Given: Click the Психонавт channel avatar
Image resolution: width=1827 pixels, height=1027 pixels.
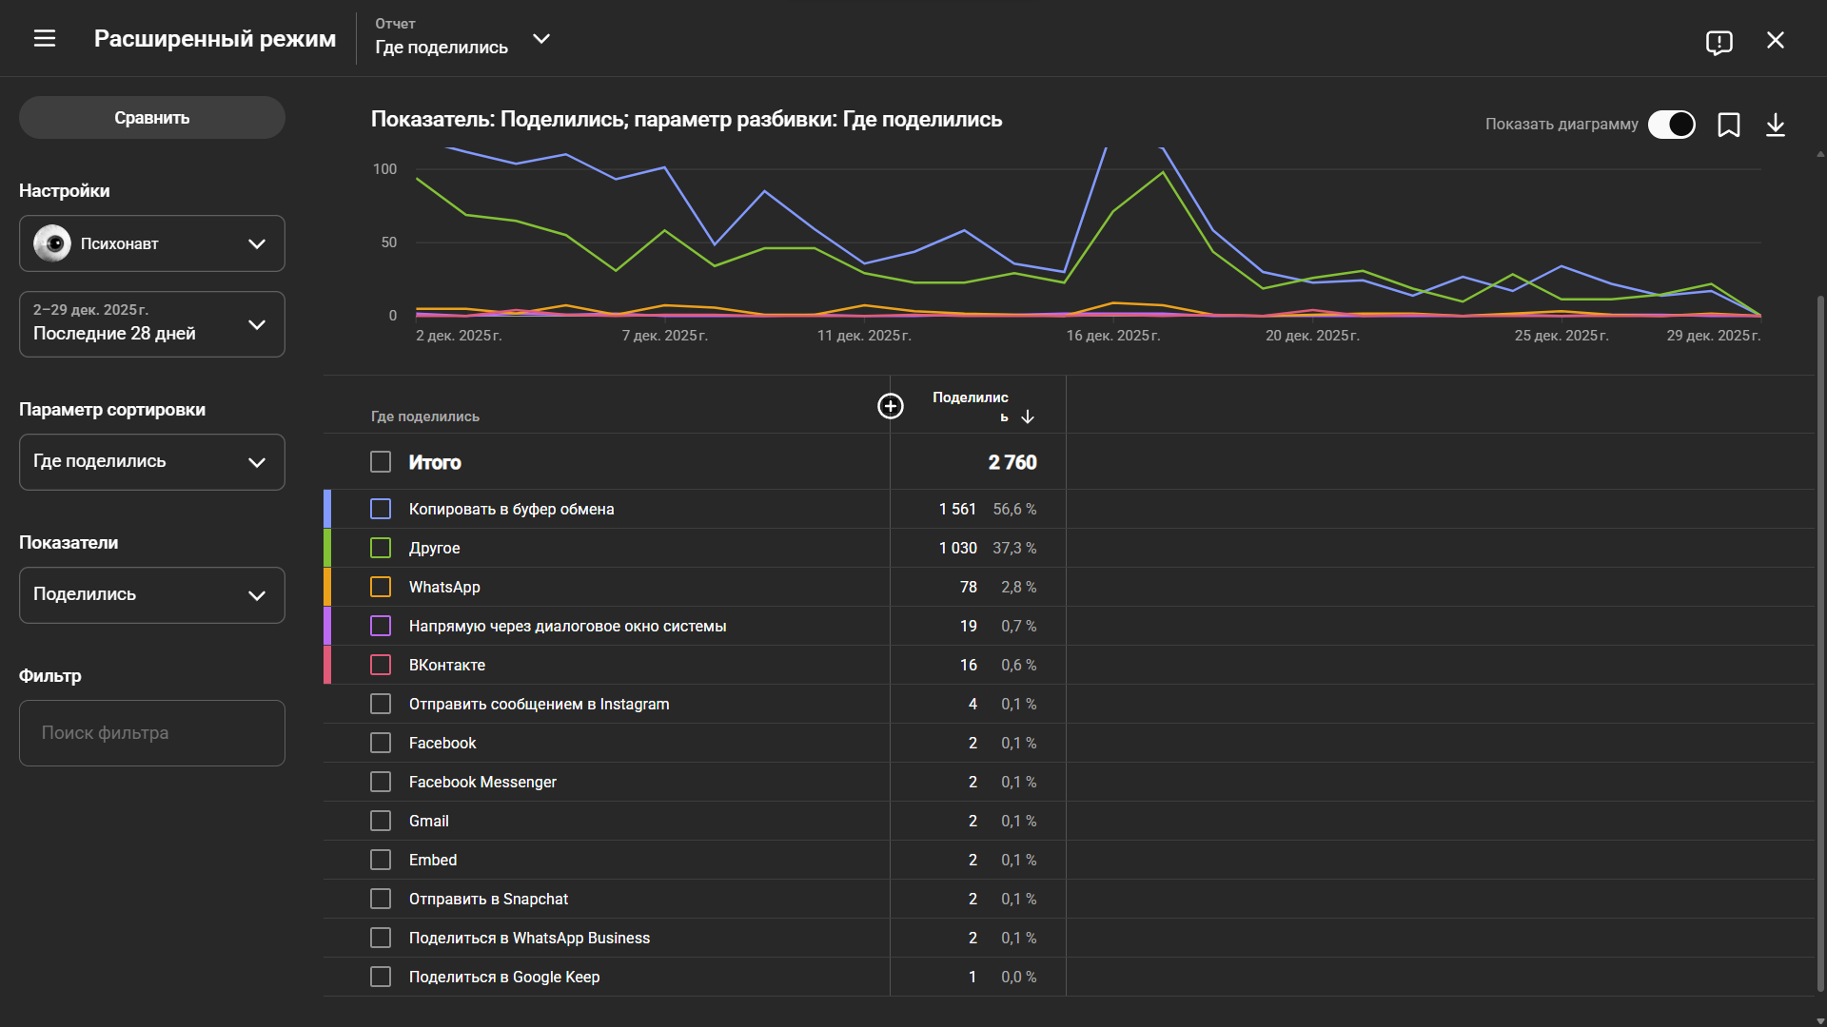Looking at the screenshot, I should pyautogui.click(x=52, y=243).
